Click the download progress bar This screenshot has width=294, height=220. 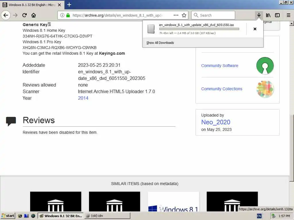199,29
